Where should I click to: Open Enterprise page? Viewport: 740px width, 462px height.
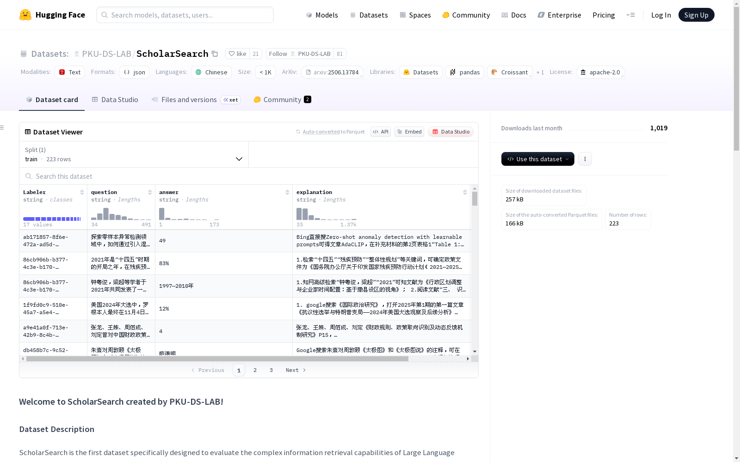560,15
